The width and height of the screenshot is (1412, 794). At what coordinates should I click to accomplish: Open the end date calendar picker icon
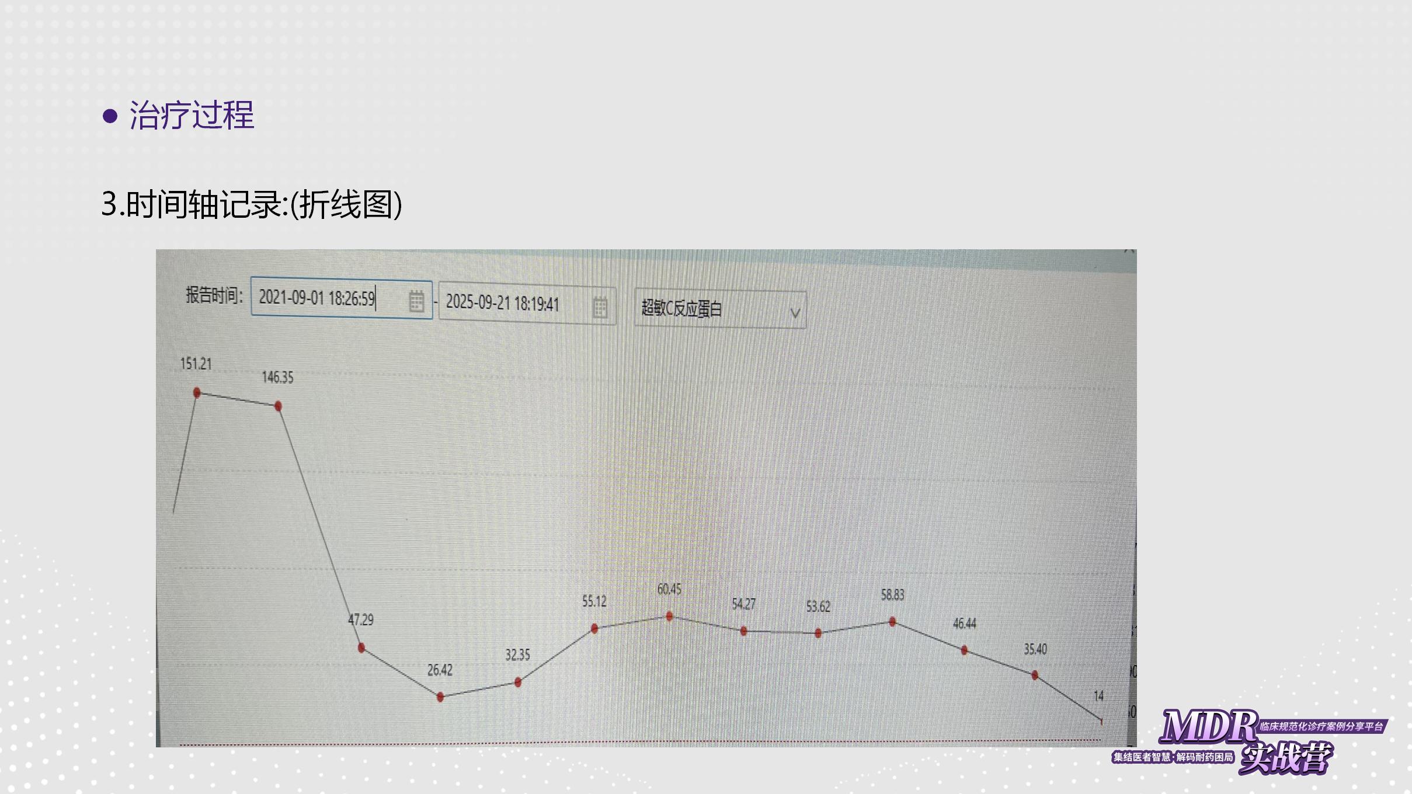coord(600,307)
